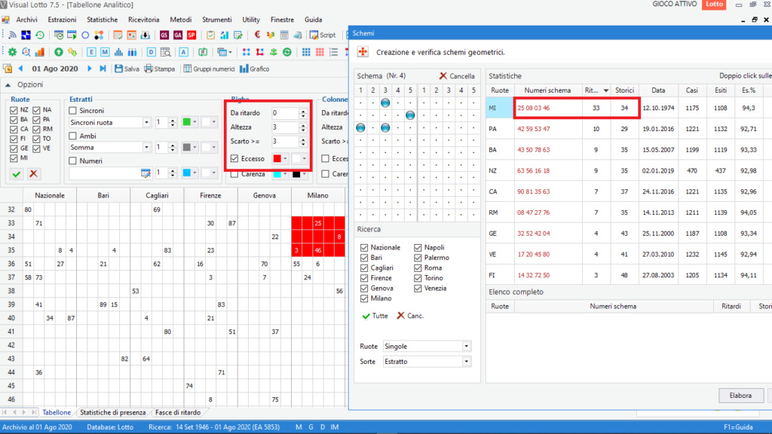Open the Grafico chart view
This screenshot has height=434, width=772.
point(255,69)
